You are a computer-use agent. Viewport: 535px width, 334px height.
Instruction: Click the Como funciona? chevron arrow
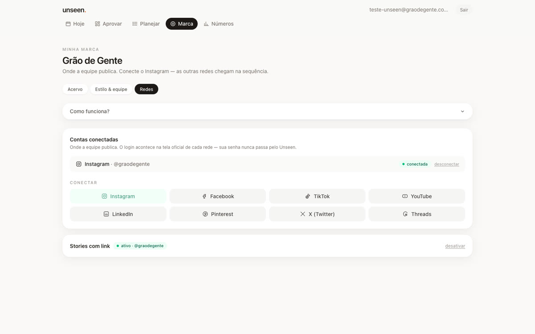462,111
